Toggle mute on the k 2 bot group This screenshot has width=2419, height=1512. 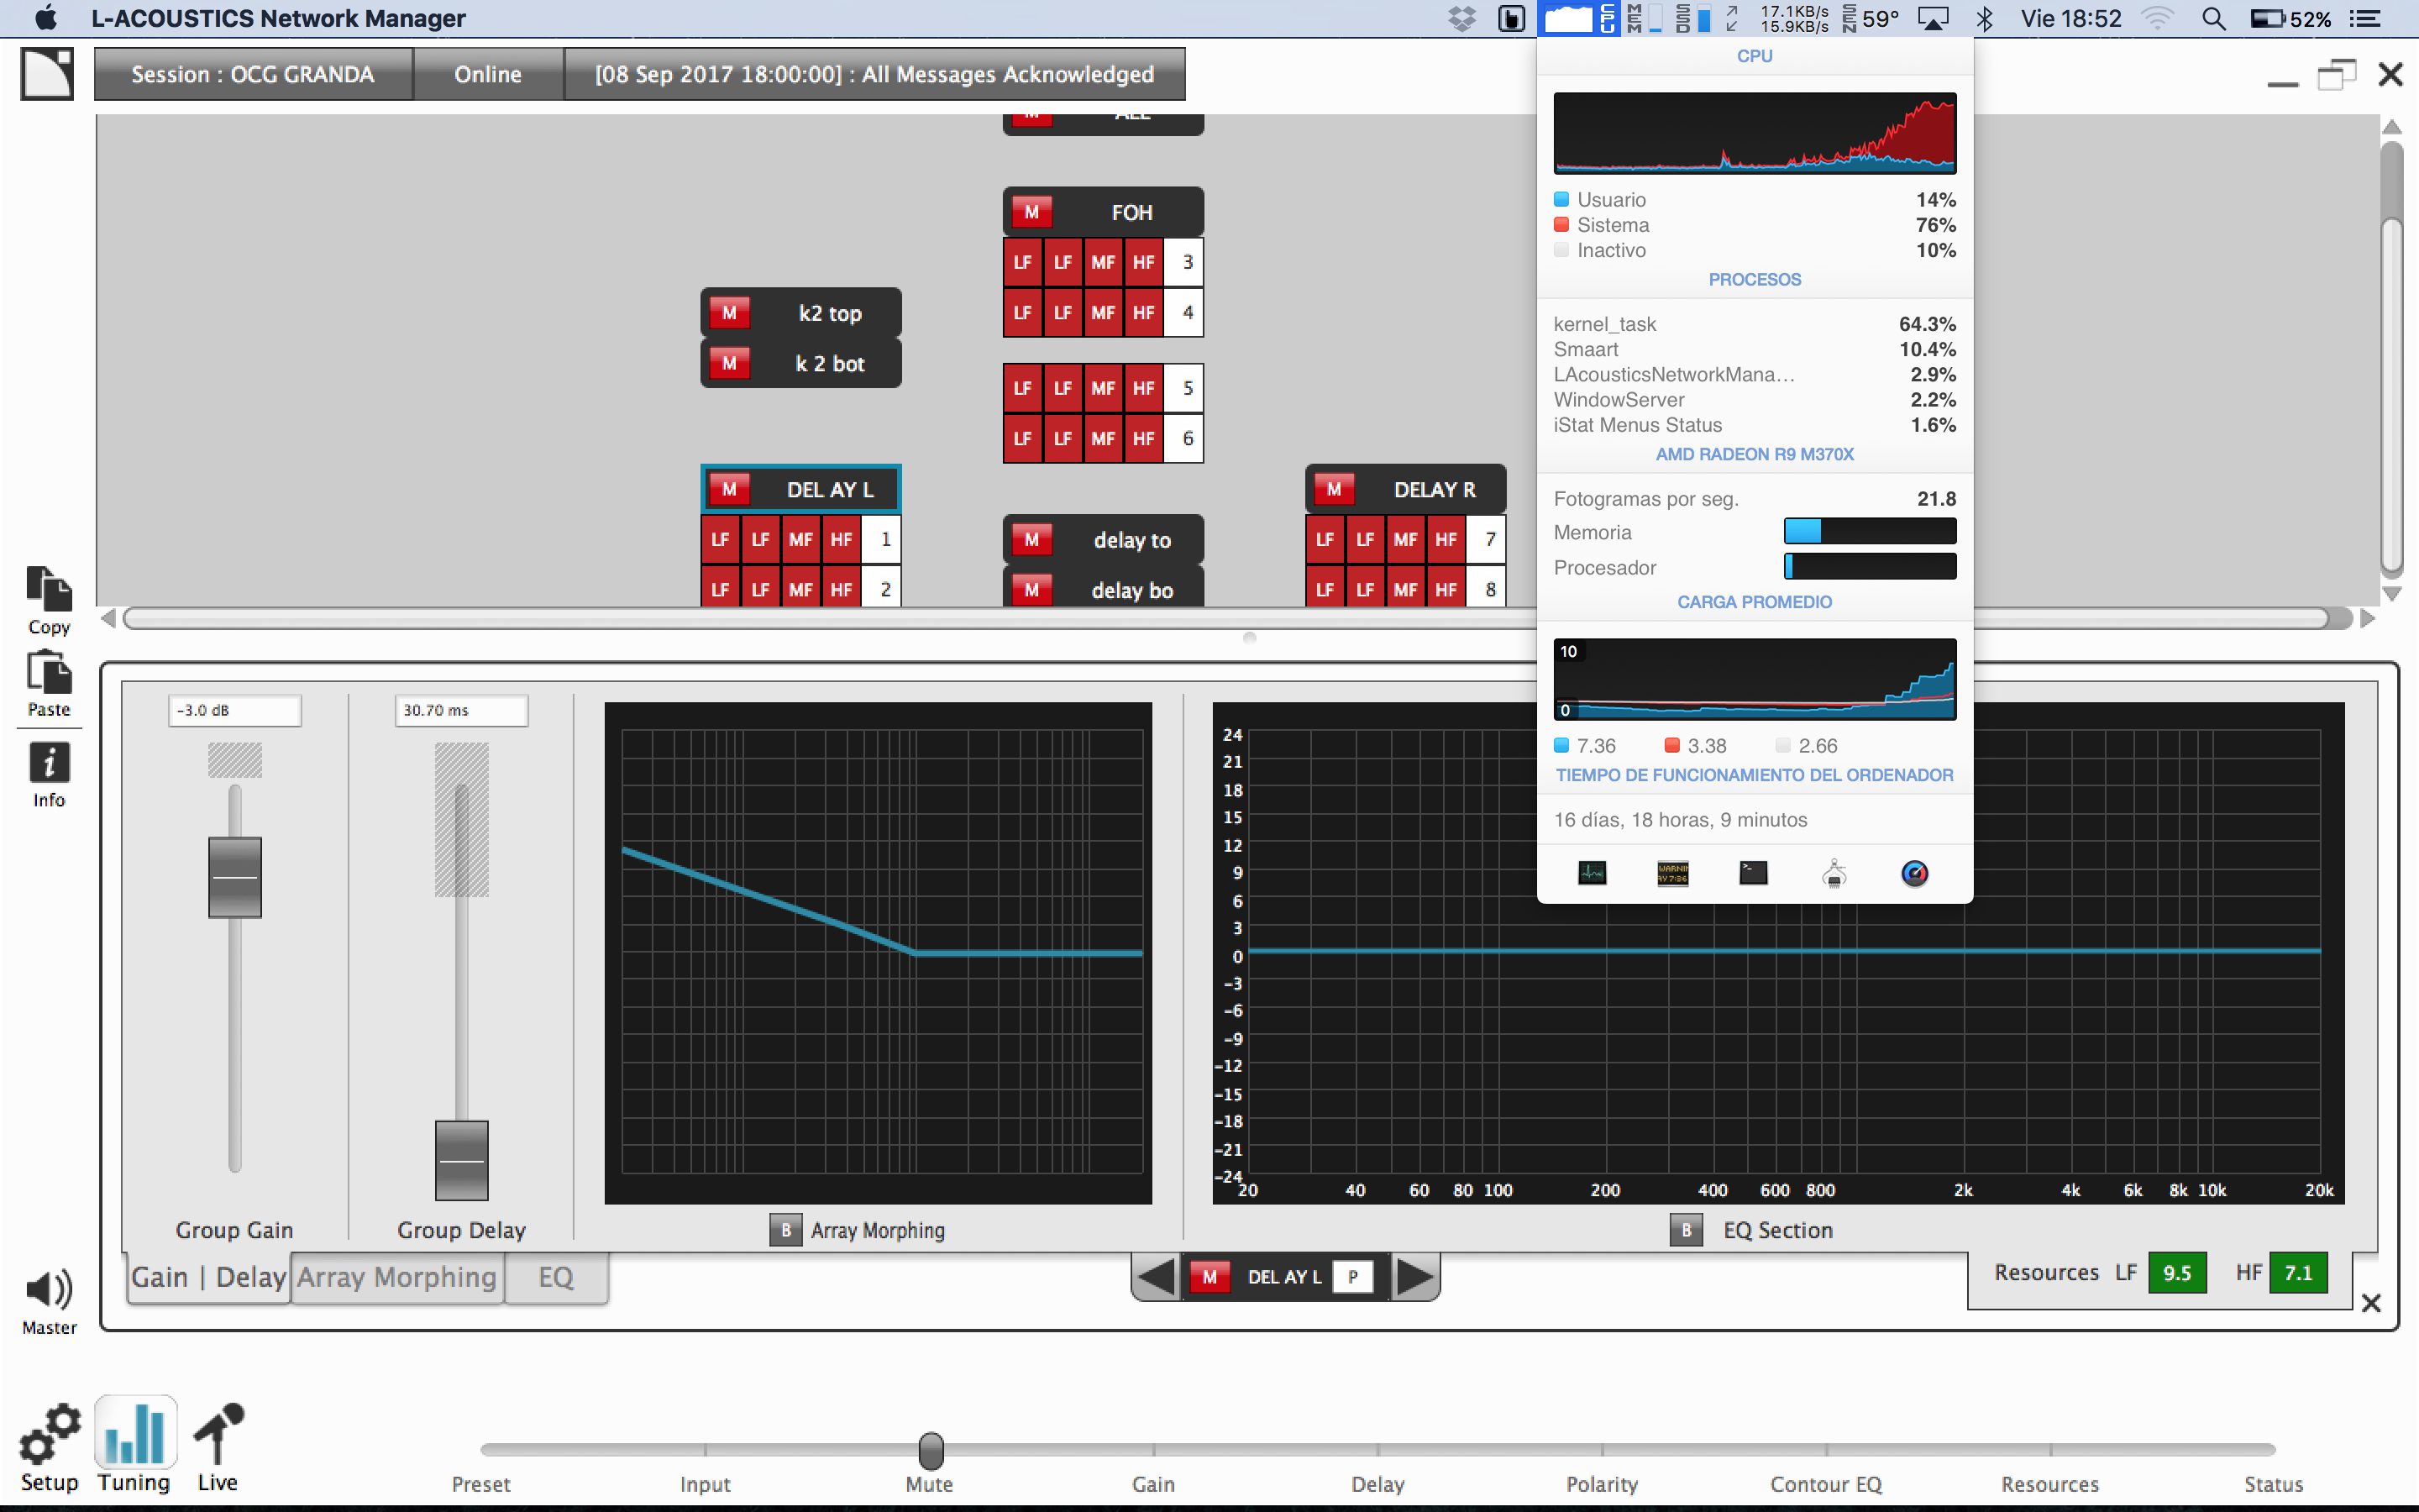pos(729,363)
